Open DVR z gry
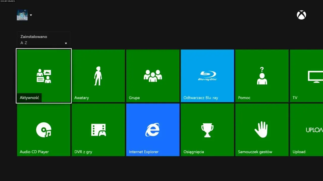This screenshot has width=323, height=181. click(98, 129)
